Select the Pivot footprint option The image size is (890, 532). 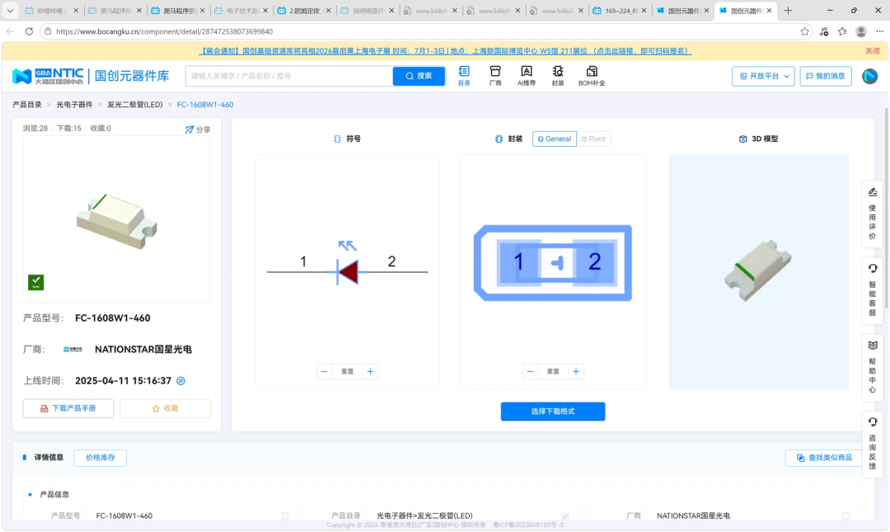coord(593,139)
